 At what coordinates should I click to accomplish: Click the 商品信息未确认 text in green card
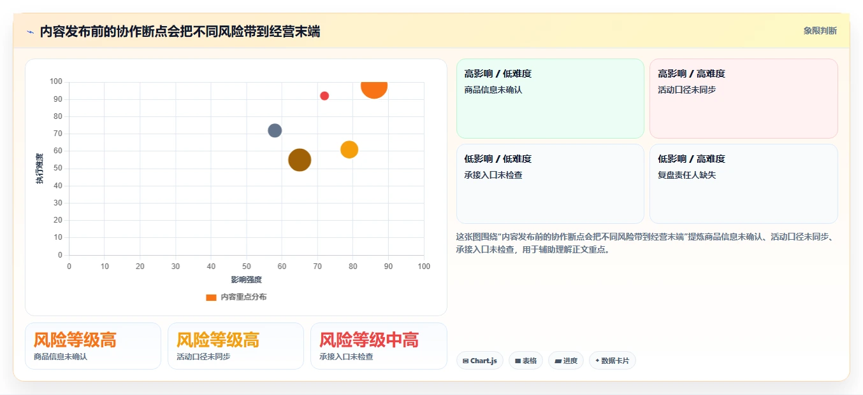(493, 90)
